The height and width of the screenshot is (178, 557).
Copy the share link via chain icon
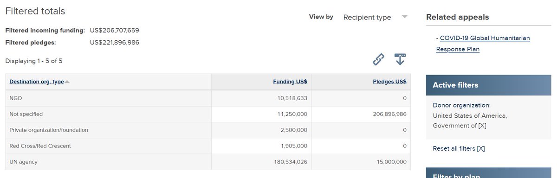pyautogui.click(x=379, y=59)
